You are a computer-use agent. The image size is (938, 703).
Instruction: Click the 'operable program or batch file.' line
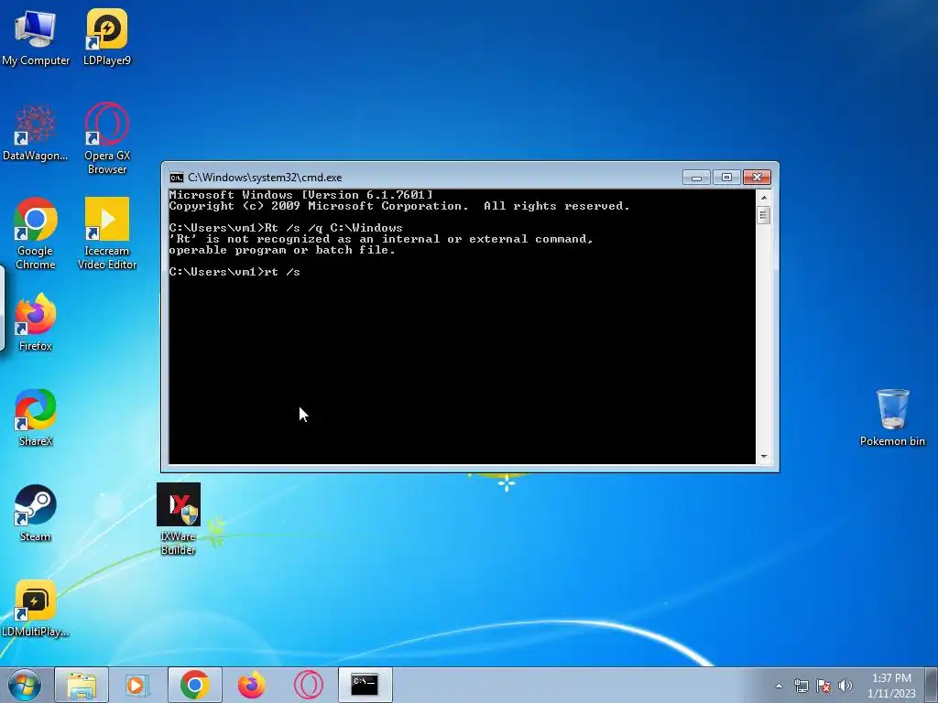282,250
